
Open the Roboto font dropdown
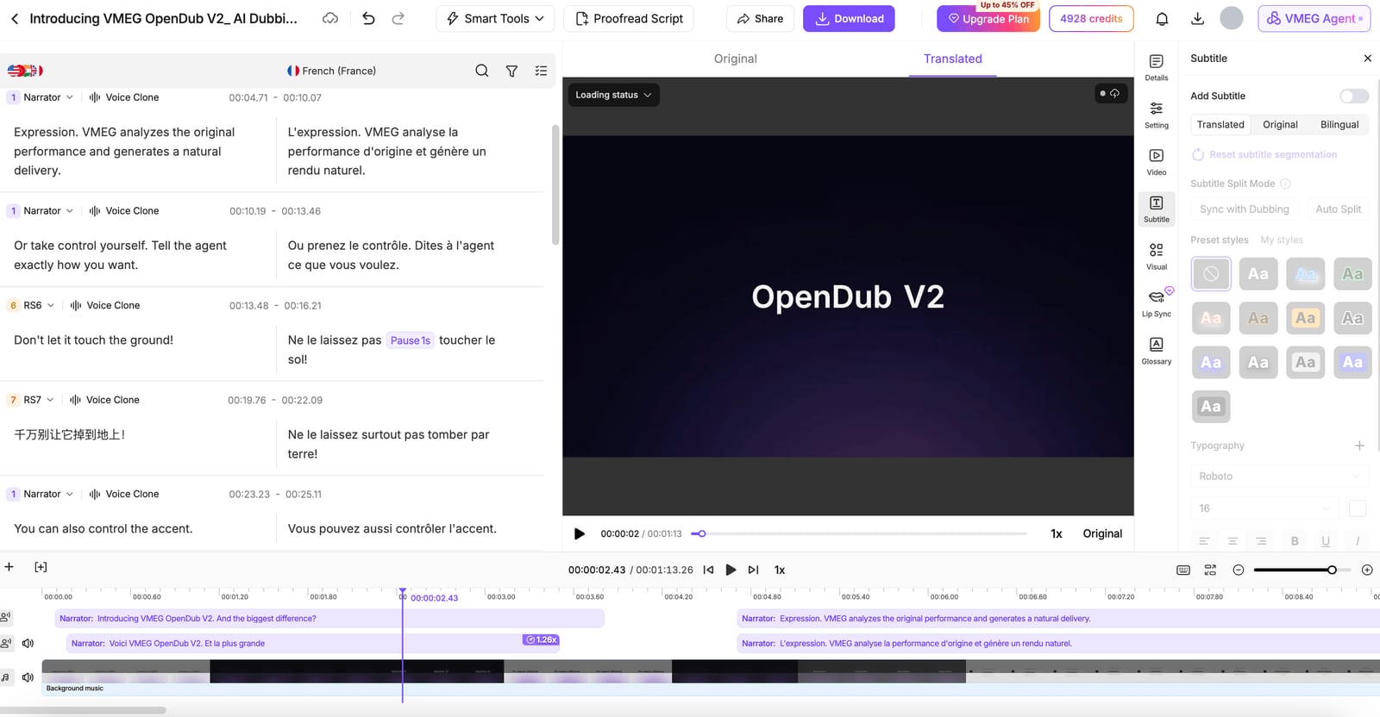click(1279, 477)
